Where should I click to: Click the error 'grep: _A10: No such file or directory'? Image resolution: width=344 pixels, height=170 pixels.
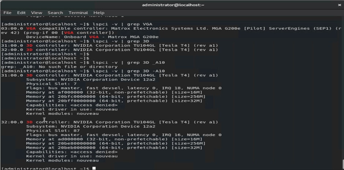pos(59,67)
